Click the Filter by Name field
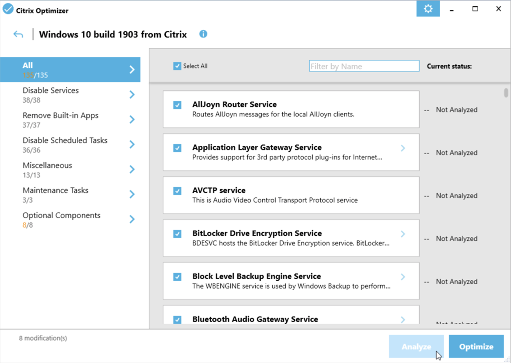 (x=364, y=66)
